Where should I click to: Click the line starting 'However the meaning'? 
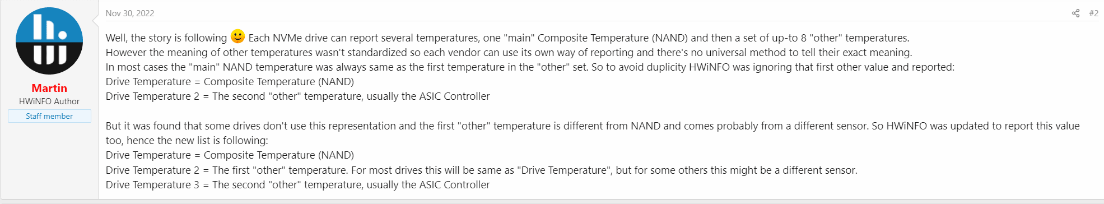tap(509, 52)
